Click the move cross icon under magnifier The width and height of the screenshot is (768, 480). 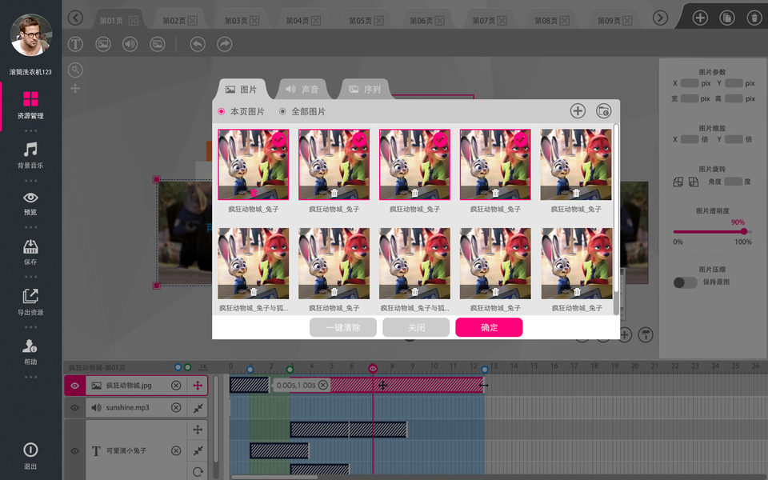pos(75,89)
